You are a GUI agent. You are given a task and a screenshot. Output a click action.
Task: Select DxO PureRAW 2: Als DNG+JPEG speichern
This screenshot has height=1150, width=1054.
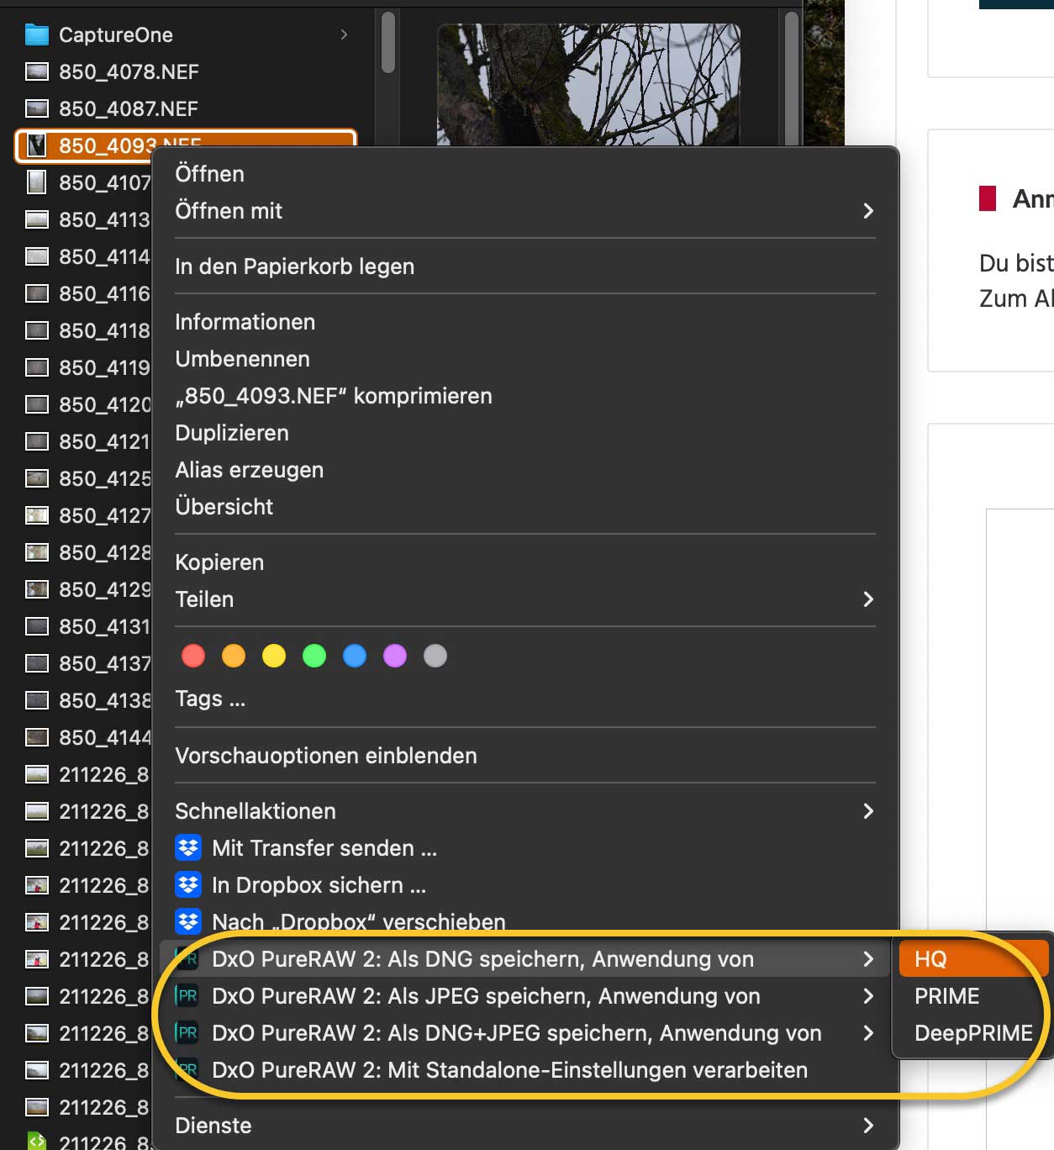517,1033
